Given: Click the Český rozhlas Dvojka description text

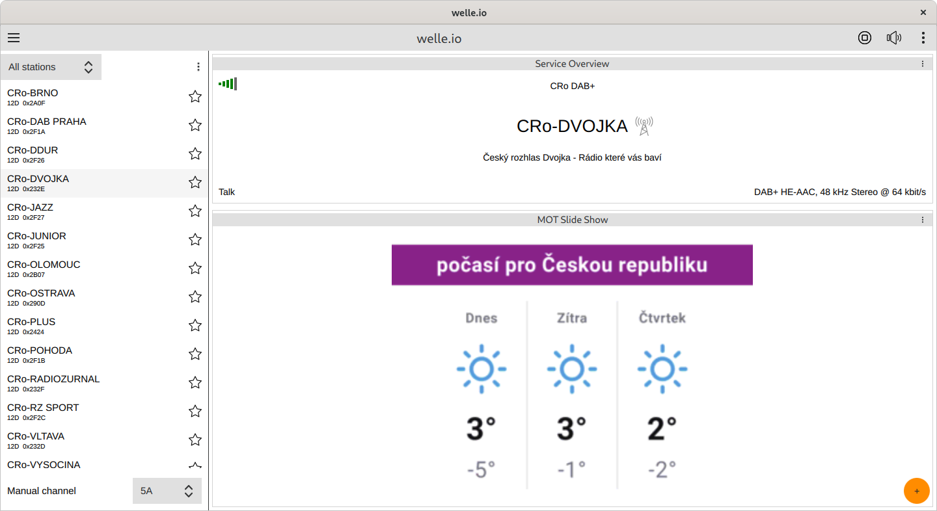Looking at the screenshot, I should 572,157.
